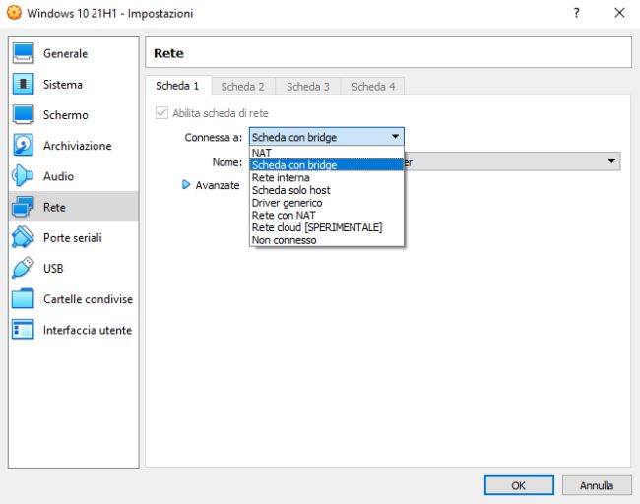Select the Archiviazione disk icon

[23, 146]
